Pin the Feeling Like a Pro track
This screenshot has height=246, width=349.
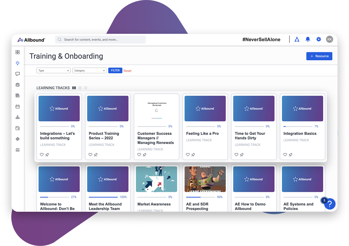tap(193, 154)
